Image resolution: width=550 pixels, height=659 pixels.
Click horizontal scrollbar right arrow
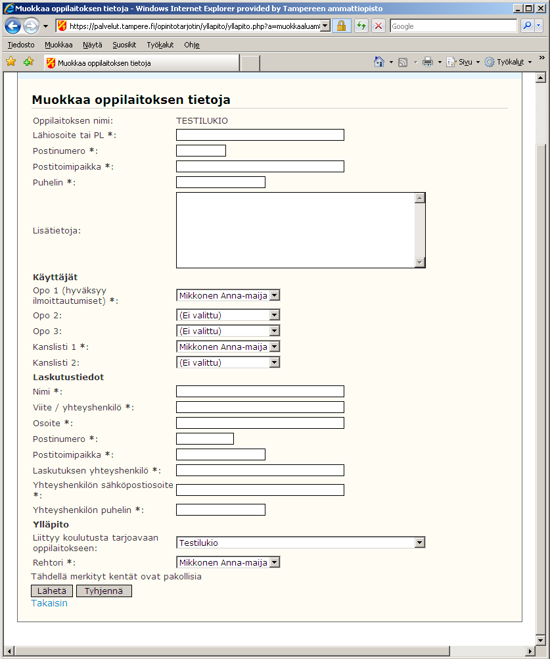coord(531,651)
